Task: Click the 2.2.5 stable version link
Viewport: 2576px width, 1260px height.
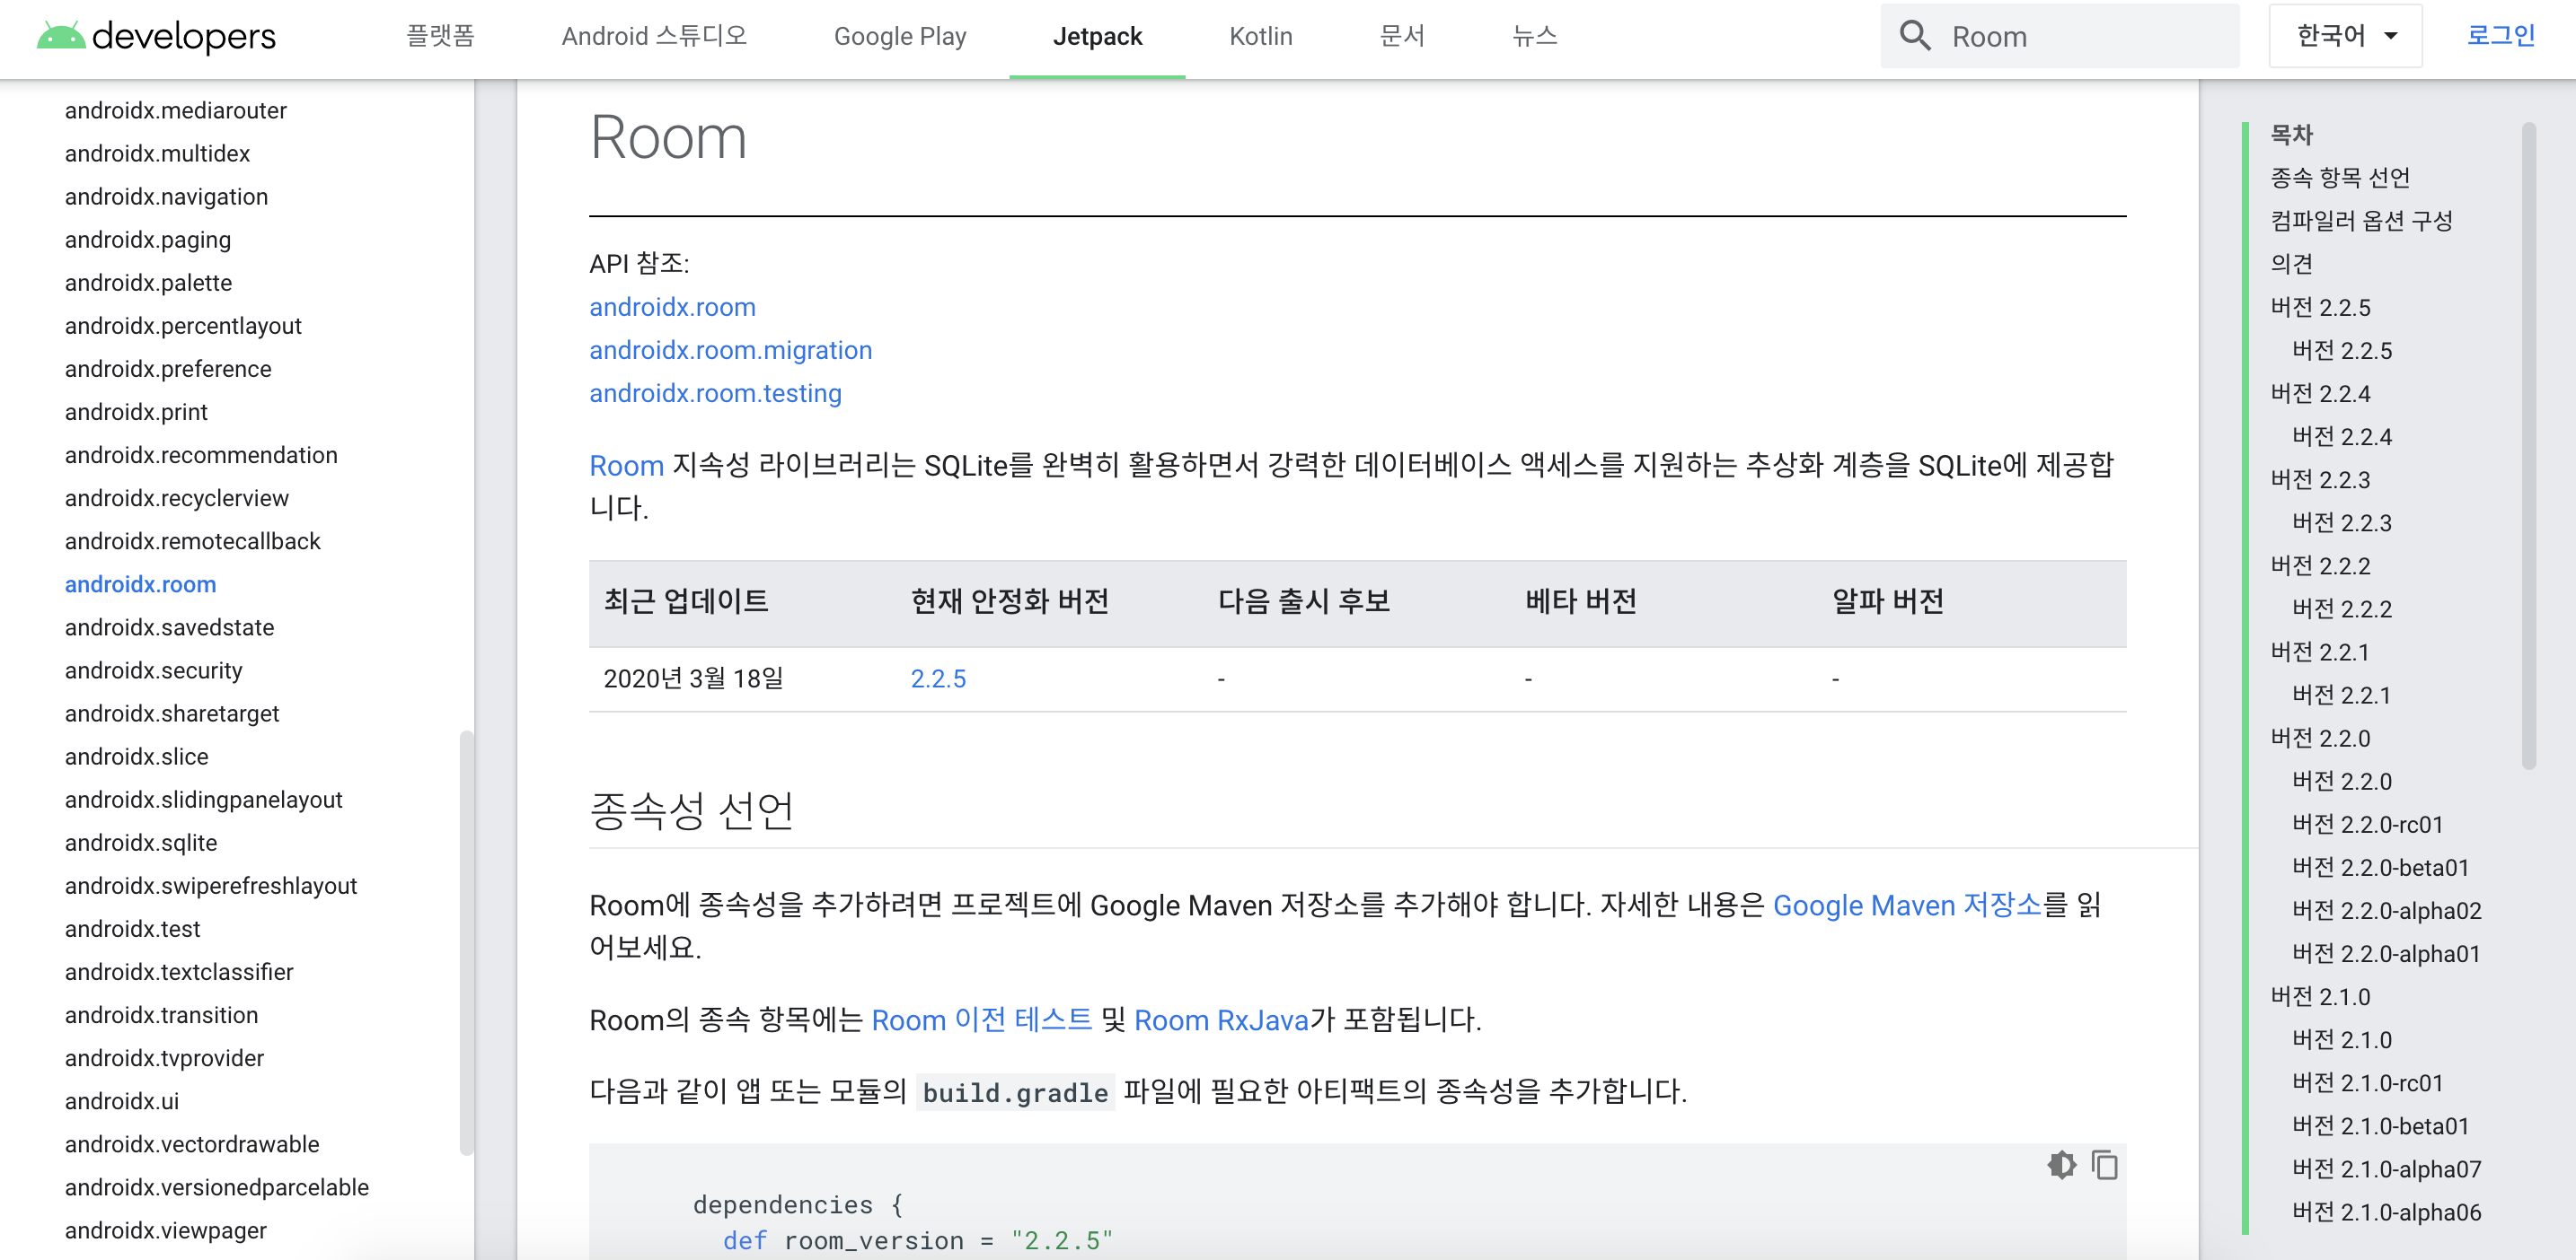Action: (x=937, y=678)
